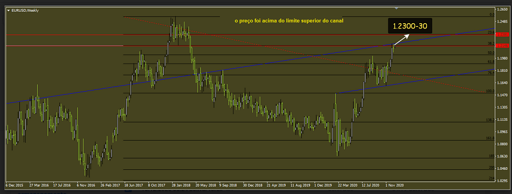Select the 214 Fibonacci level label
The width and height of the screenshot is (512, 194).
(x=492, y=178)
